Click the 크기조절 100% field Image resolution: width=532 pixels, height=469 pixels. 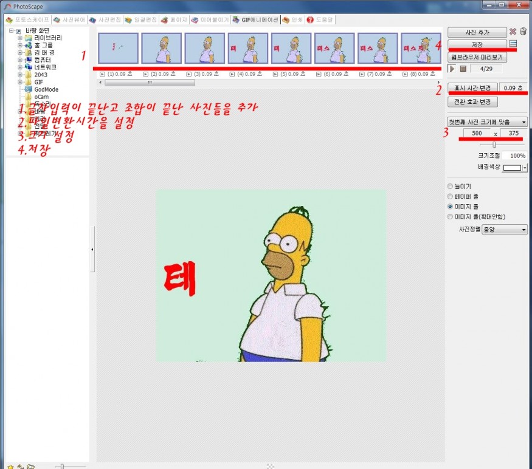[x=514, y=156]
